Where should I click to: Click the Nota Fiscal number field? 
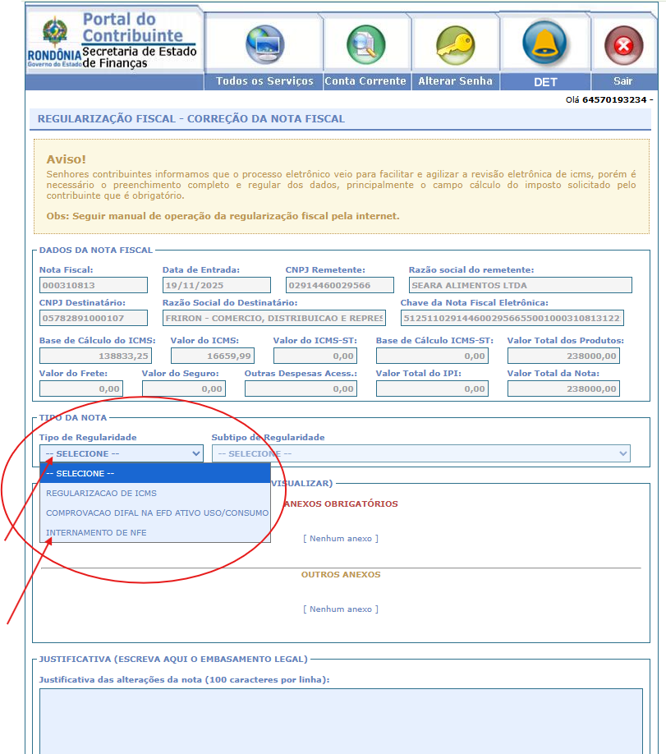(x=93, y=286)
